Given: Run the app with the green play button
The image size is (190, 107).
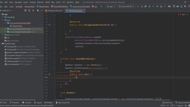Looking at the screenshot, I should pos(138,6).
